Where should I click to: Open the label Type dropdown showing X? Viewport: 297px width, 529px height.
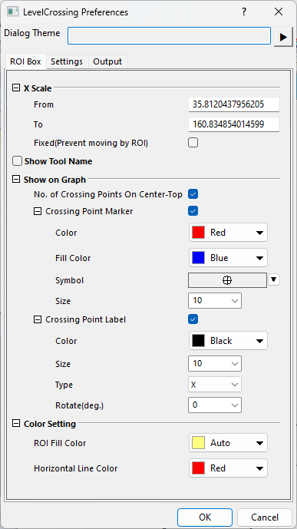215,384
